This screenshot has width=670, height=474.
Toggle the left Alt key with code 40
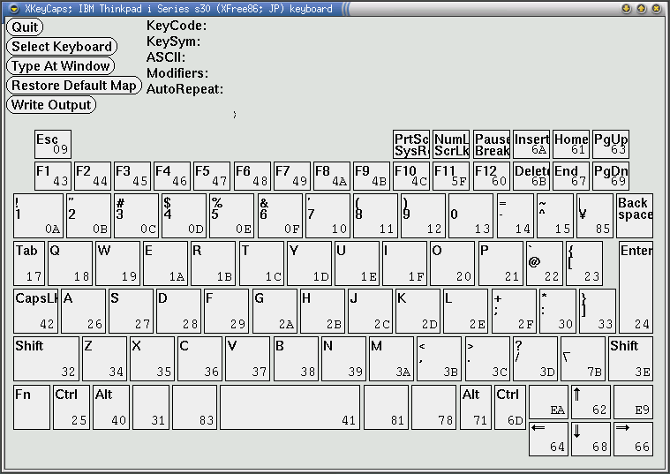(111, 407)
